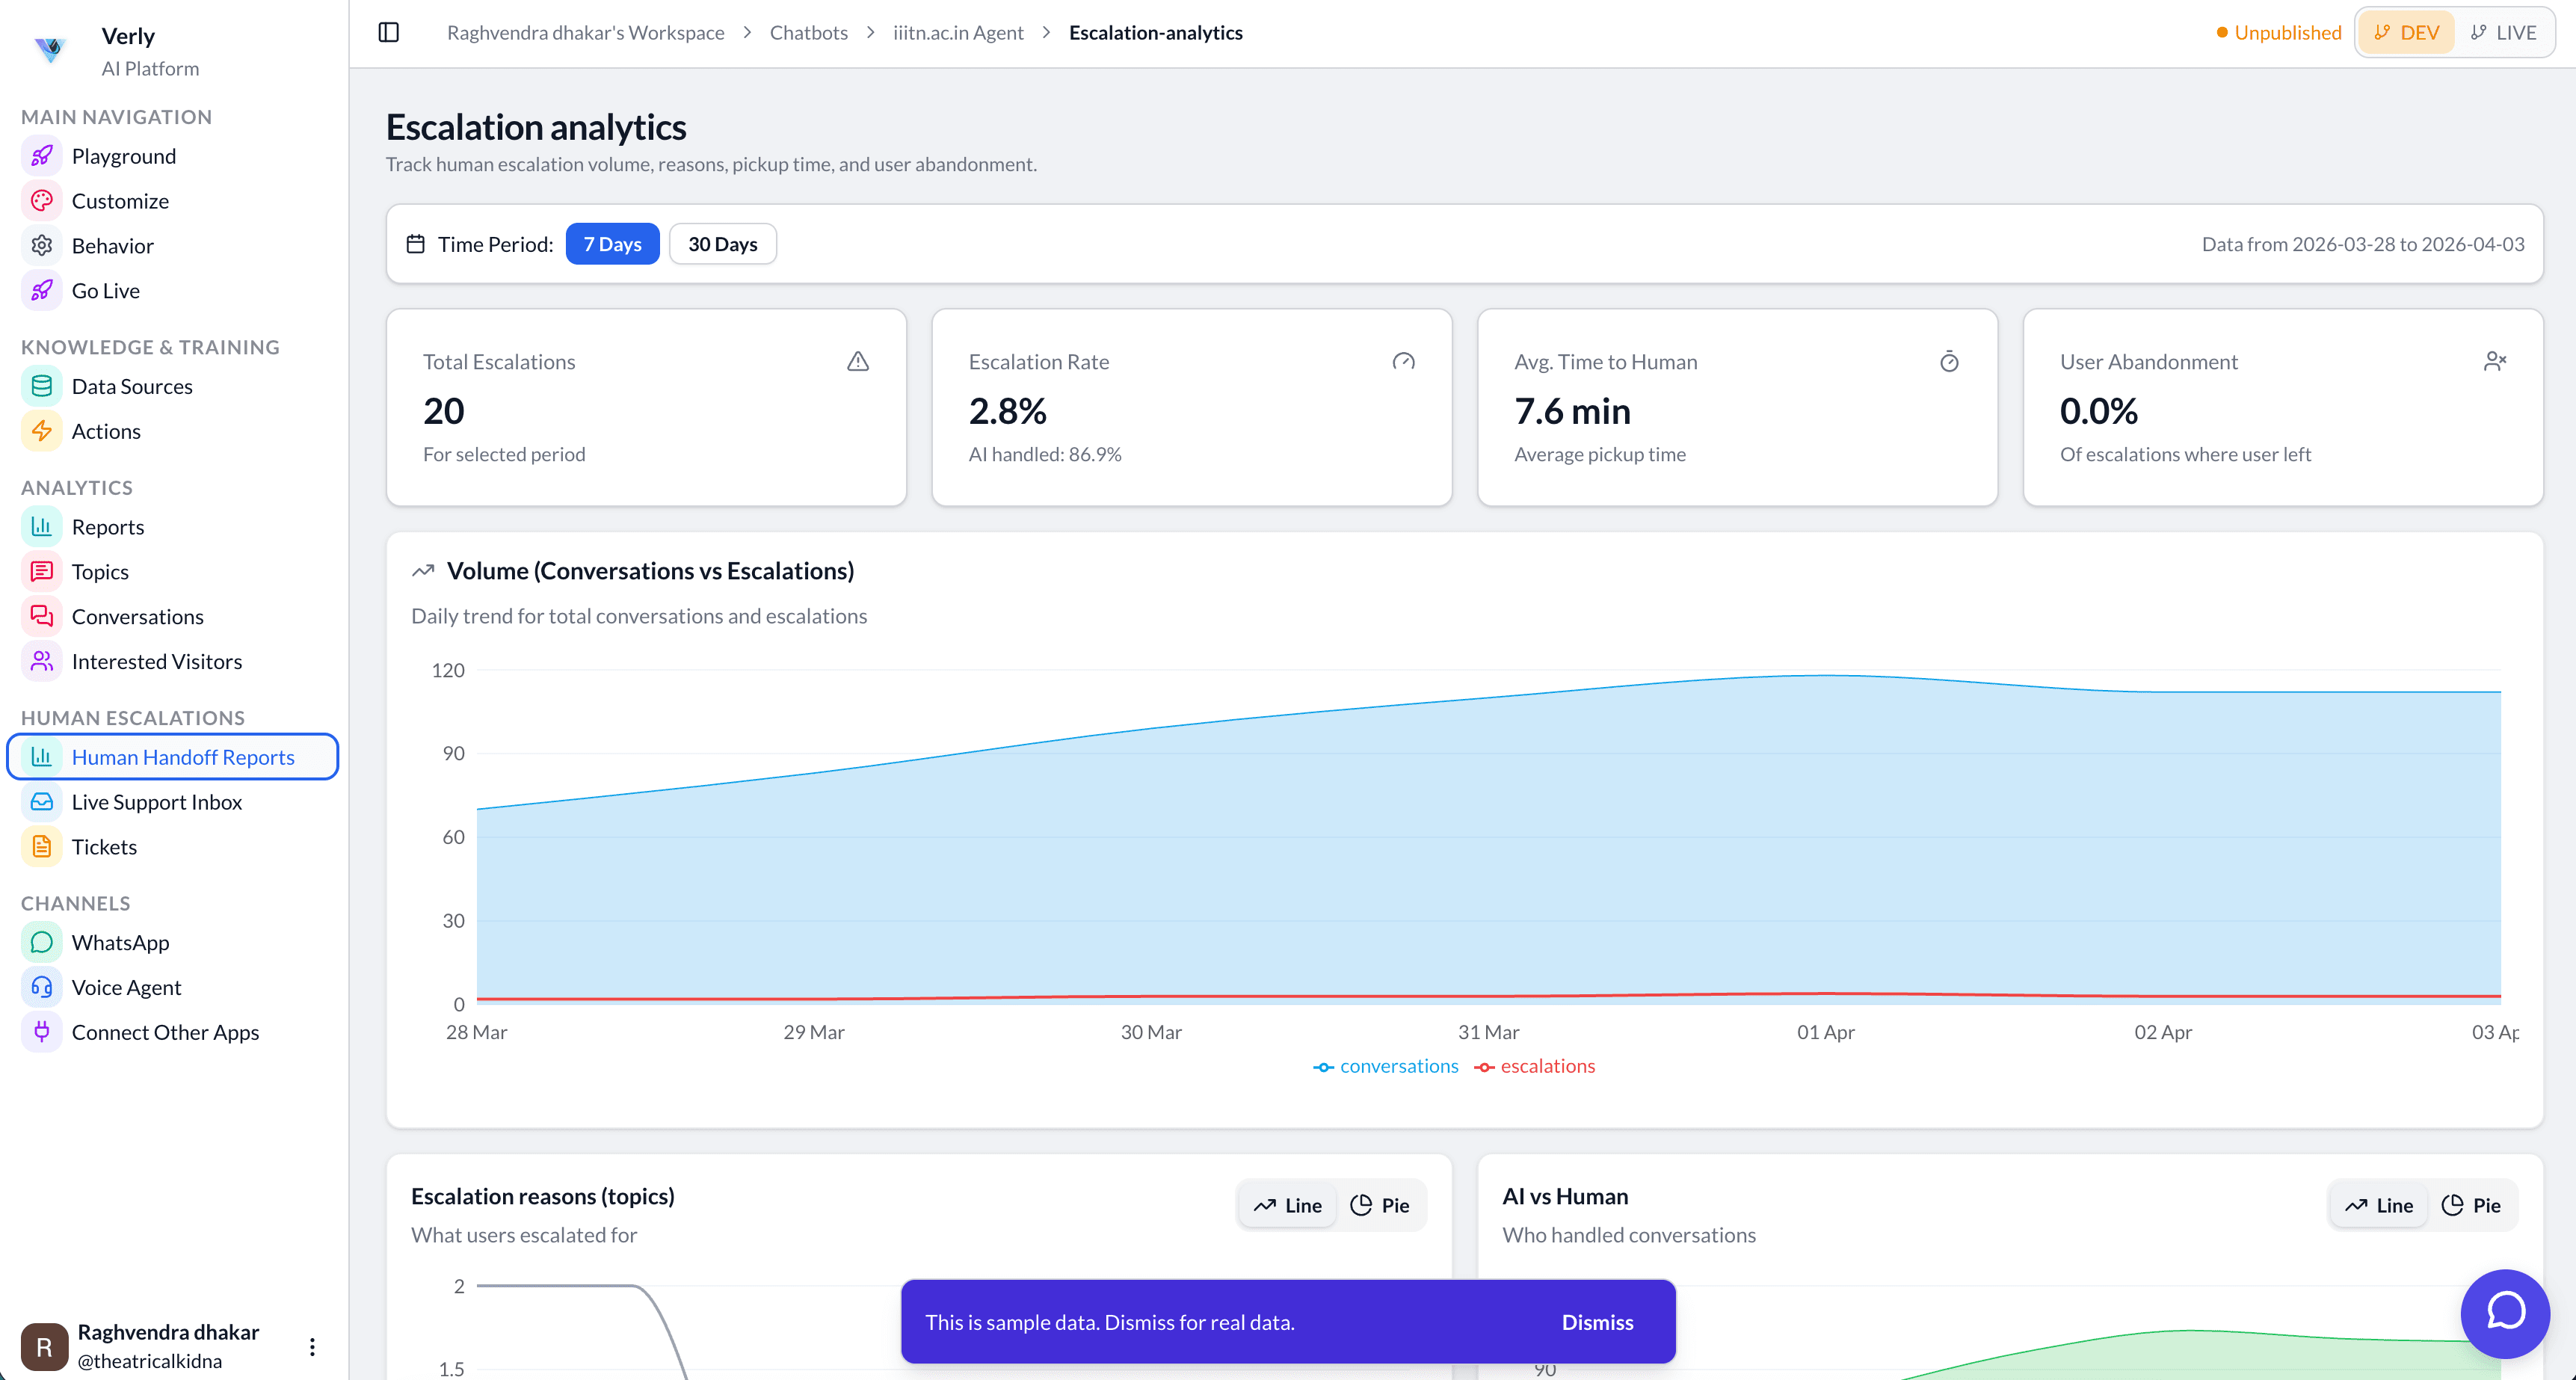Open the floating chat bubble icon
Image resolution: width=2576 pixels, height=1380 pixels.
coord(2505,1312)
